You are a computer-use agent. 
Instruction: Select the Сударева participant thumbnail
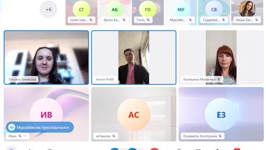214,12
